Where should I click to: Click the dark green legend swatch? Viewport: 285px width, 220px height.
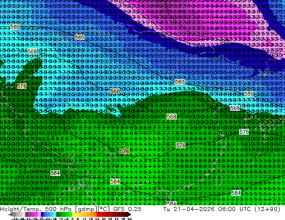point(58,215)
